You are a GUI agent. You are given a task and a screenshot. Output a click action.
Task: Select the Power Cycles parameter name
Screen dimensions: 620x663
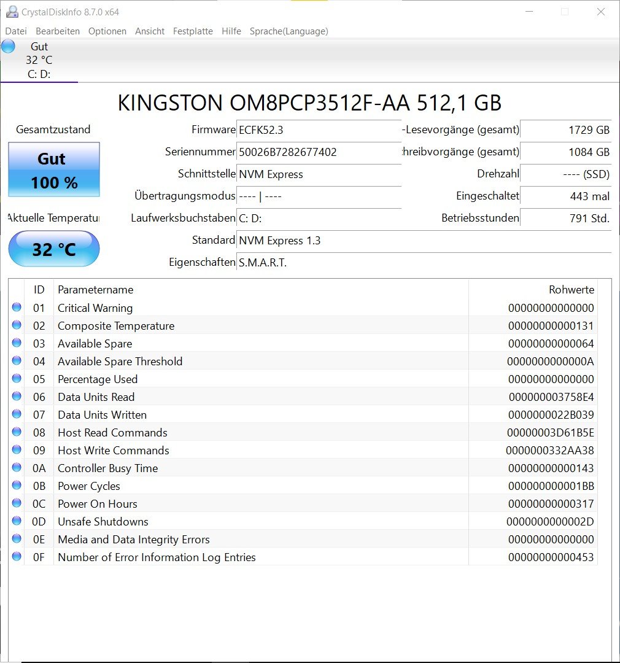click(x=89, y=486)
